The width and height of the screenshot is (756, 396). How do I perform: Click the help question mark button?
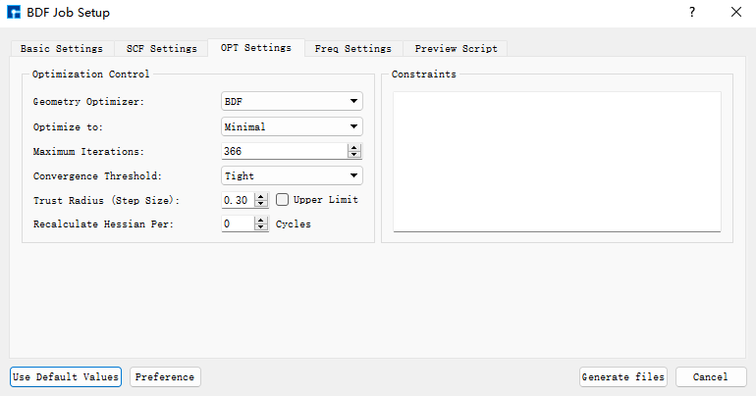(692, 12)
